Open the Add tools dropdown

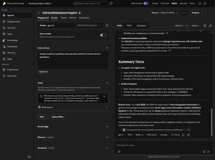point(43,117)
